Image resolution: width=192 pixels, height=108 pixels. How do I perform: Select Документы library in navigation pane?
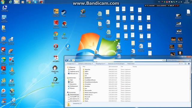(x=72, y=84)
